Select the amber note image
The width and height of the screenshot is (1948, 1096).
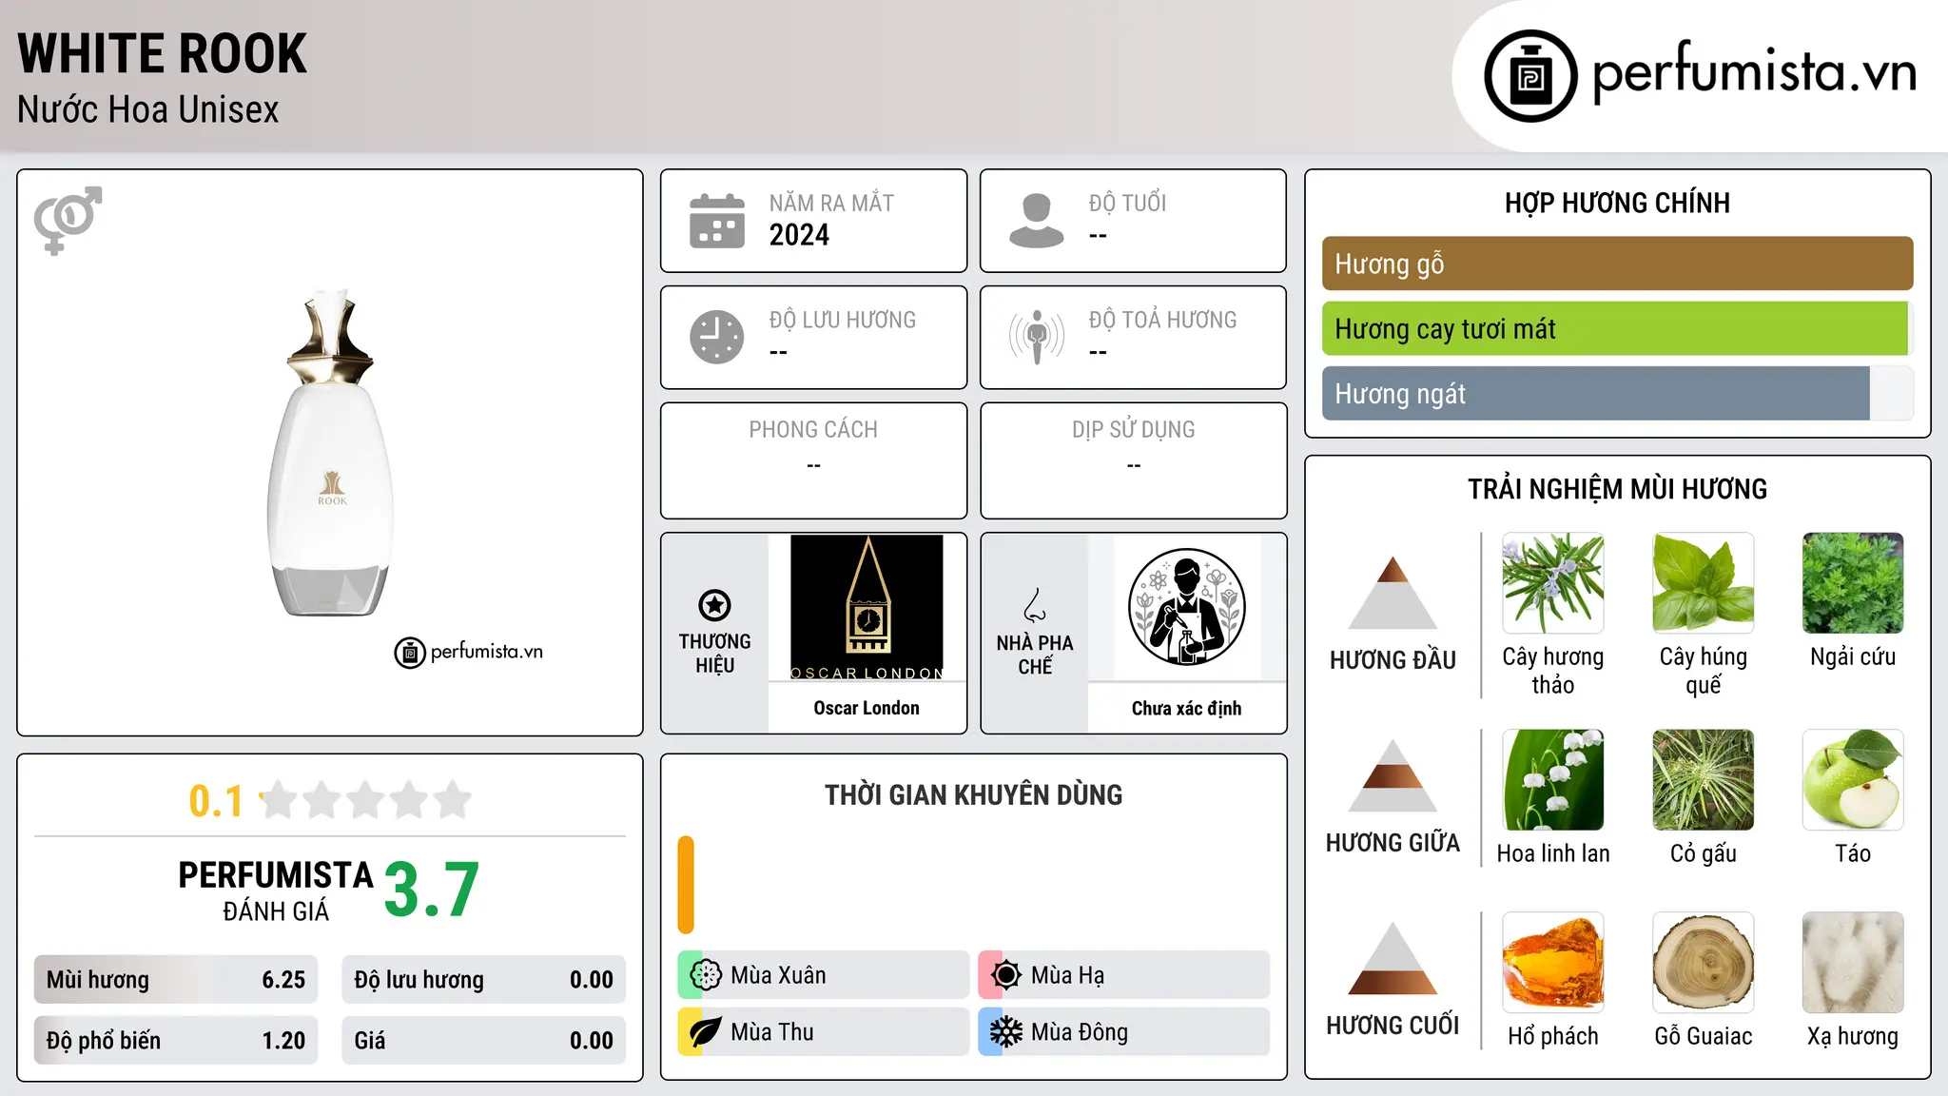click(1552, 963)
